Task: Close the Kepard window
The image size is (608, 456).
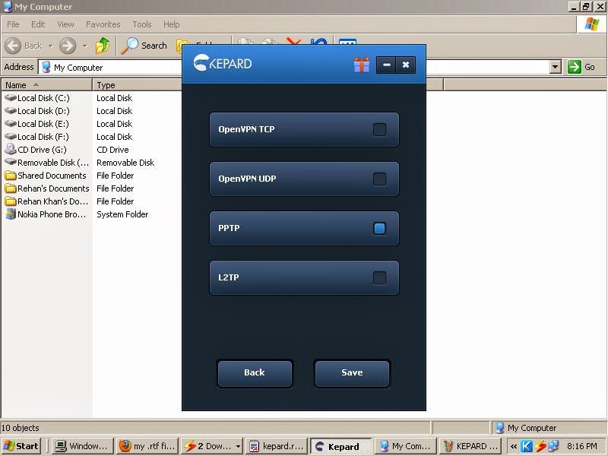Action: [x=406, y=65]
